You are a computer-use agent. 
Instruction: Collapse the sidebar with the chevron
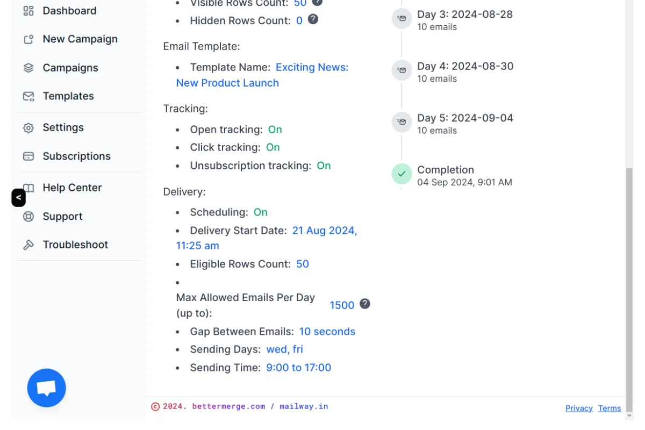pos(18,198)
